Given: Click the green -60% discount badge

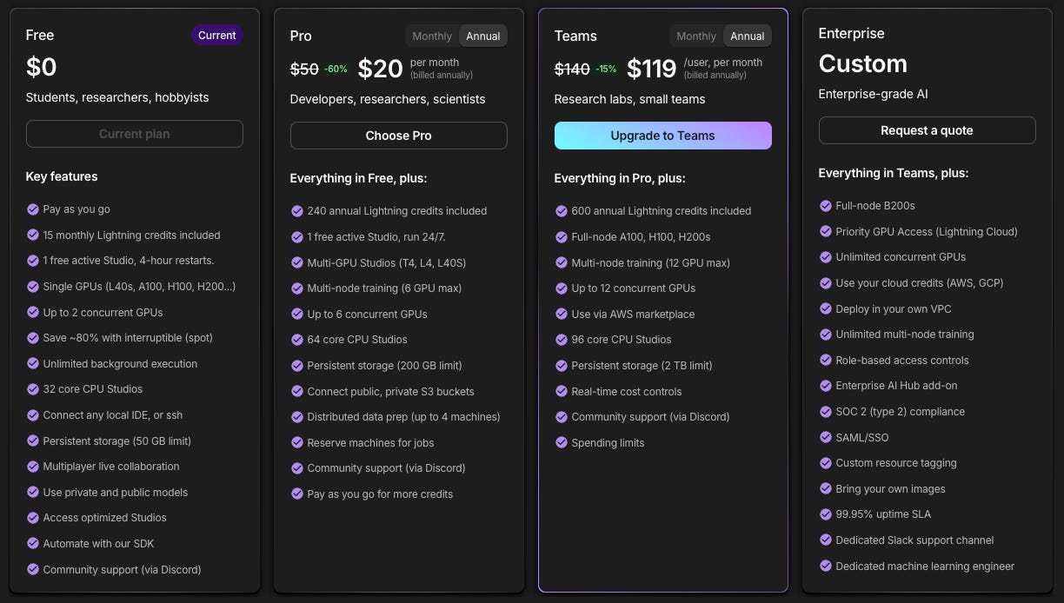Looking at the screenshot, I should point(336,69).
